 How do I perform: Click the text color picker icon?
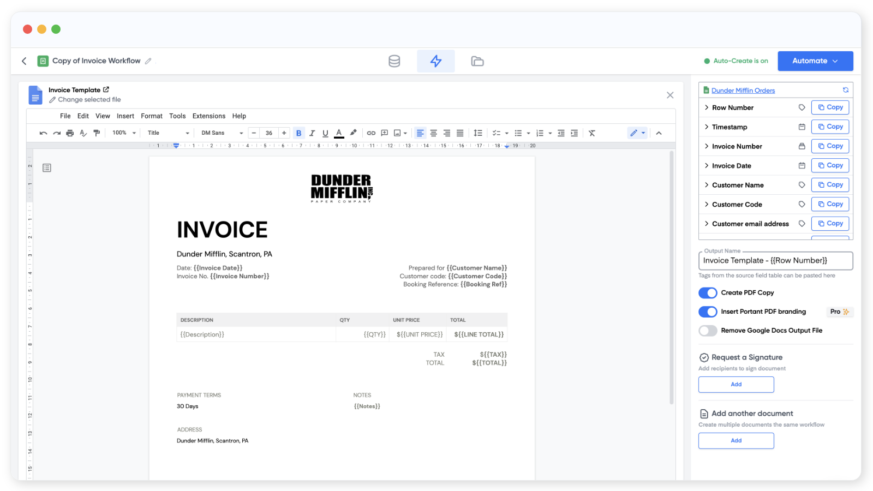tap(339, 133)
